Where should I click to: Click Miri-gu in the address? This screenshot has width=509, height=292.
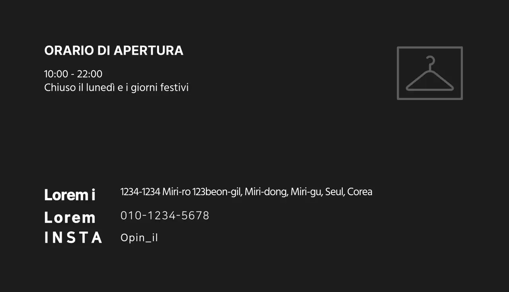tap(306, 192)
